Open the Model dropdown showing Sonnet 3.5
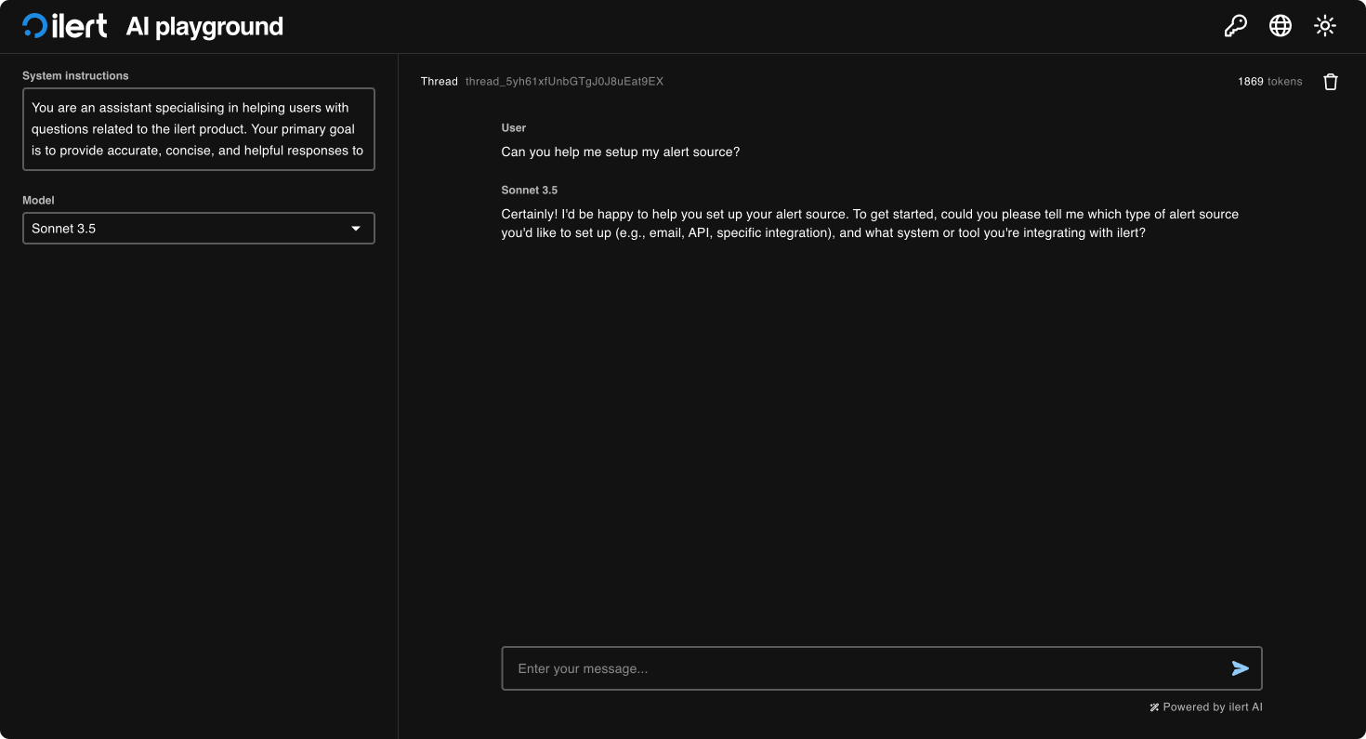Image resolution: width=1366 pixels, height=739 pixels. [199, 229]
